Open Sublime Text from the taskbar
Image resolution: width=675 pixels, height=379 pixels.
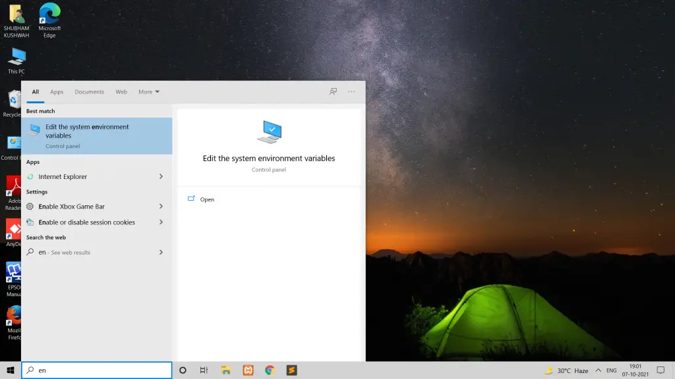tap(291, 370)
